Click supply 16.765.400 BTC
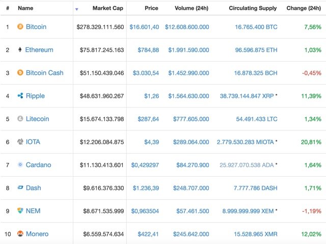Viewport: 326px width, 244px height. click(x=256, y=27)
